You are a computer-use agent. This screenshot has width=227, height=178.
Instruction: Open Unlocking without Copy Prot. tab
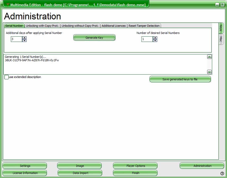coord(80,26)
